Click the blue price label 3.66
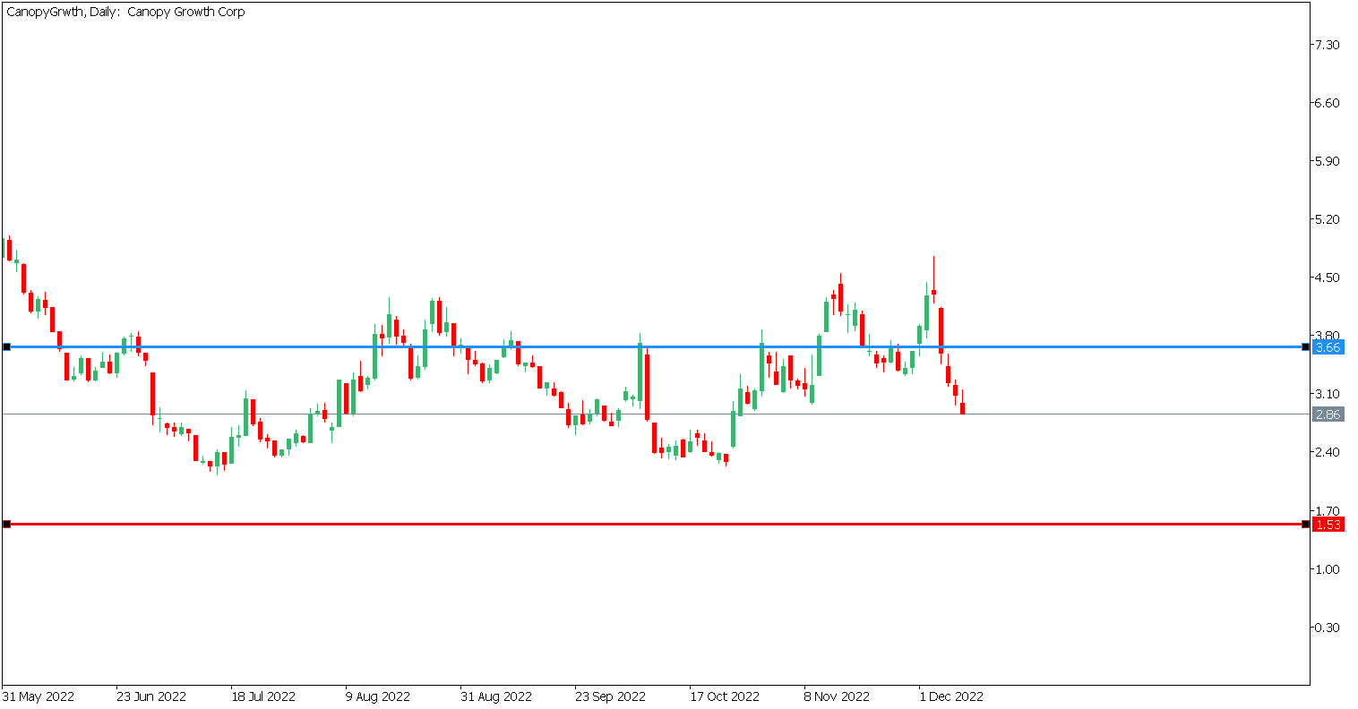 coord(1328,347)
